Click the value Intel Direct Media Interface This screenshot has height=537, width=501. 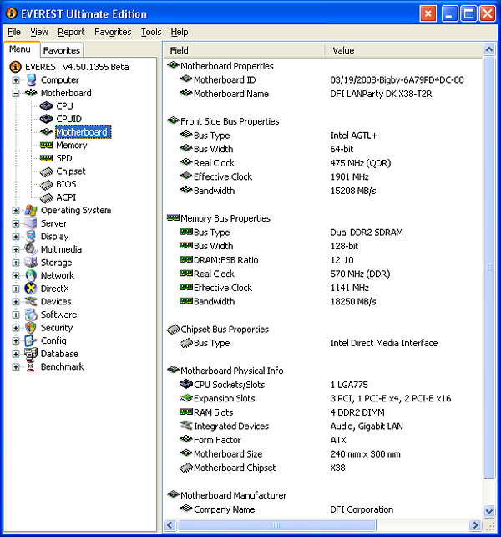click(384, 343)
